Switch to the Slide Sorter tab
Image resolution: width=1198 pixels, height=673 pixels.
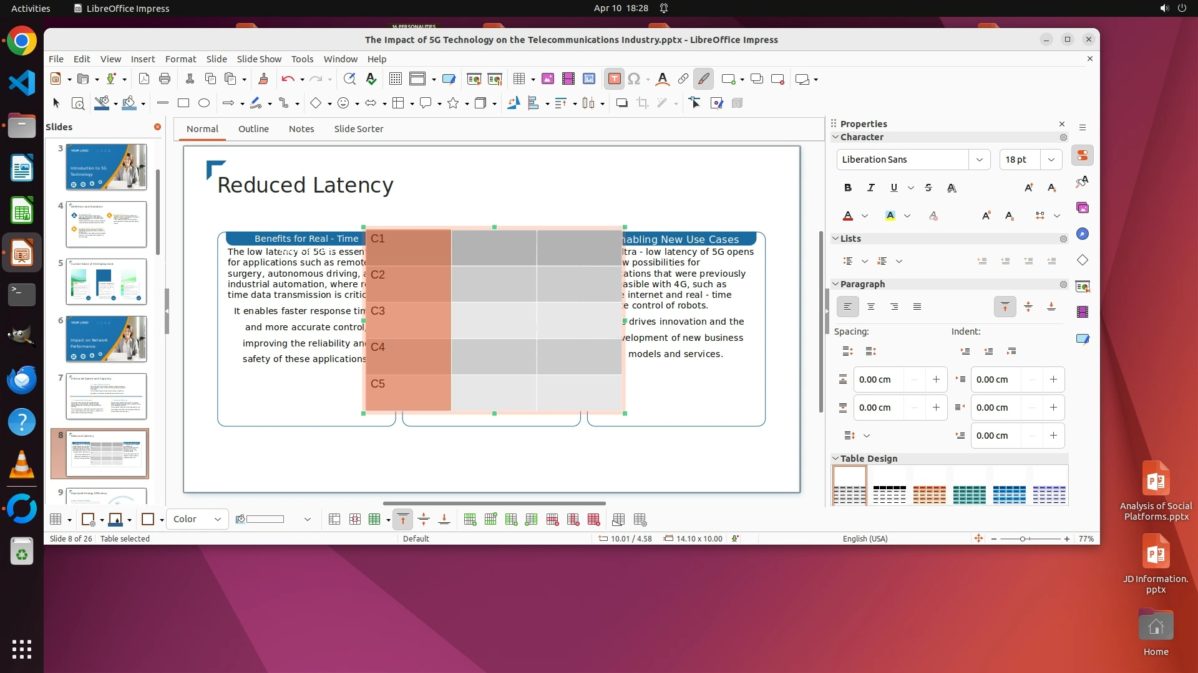pos(358,129)
